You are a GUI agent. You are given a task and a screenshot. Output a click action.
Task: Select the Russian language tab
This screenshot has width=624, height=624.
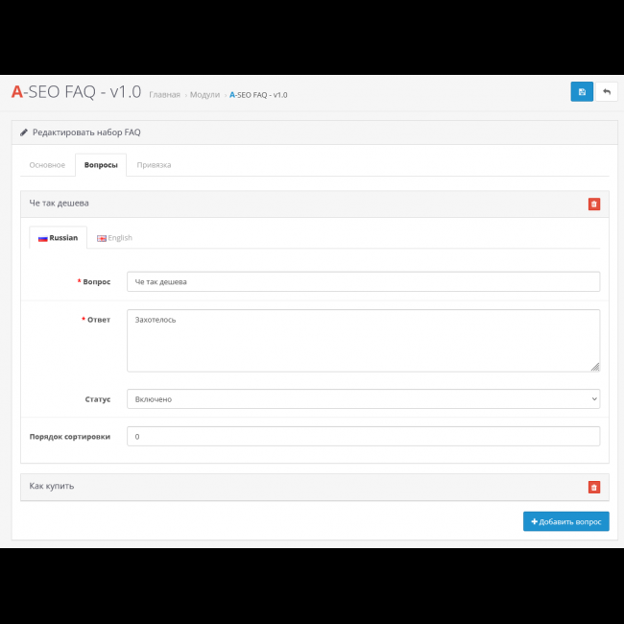(x=59, y=238)
